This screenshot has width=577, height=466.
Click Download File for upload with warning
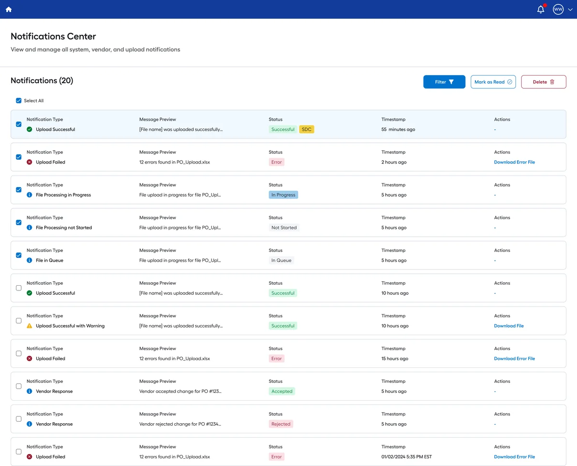tap(509, 326)
